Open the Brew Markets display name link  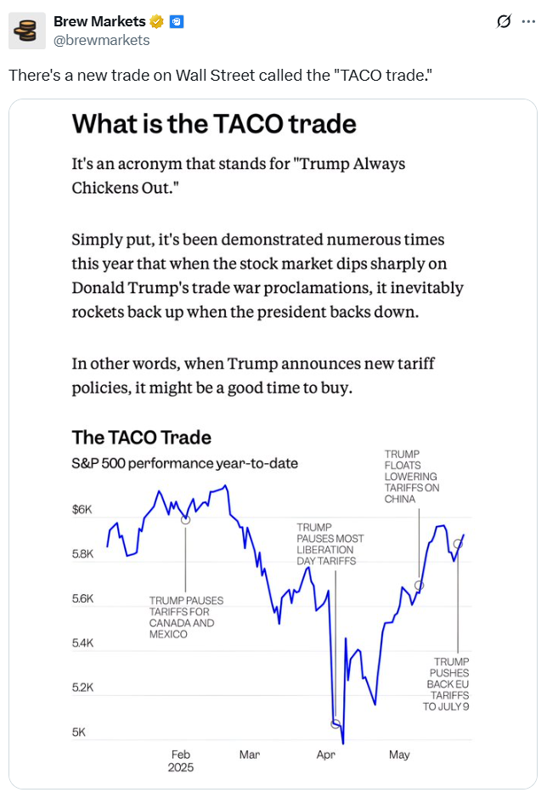coord(99,21)
